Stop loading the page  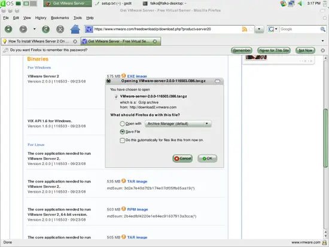[60, 29]
